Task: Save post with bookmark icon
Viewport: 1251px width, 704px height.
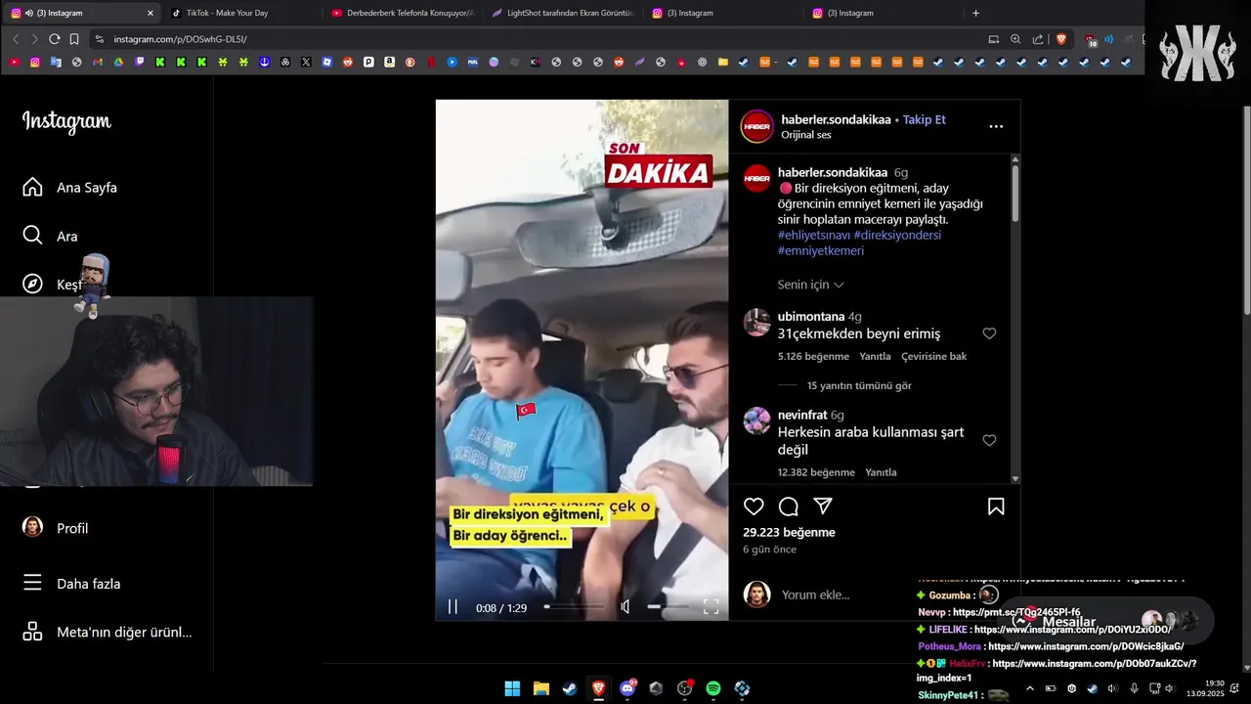Action: click(996, 506)
